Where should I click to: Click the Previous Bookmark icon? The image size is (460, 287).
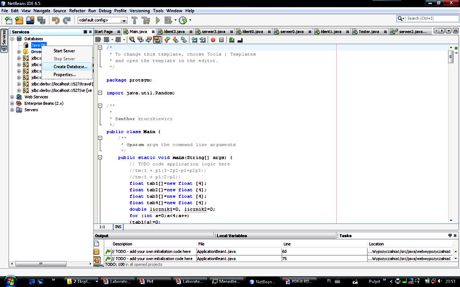click(x=167, y=40)
